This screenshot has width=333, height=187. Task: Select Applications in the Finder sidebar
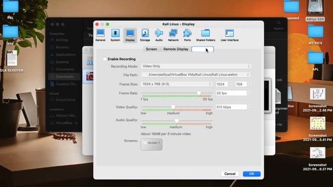point(66,55)
